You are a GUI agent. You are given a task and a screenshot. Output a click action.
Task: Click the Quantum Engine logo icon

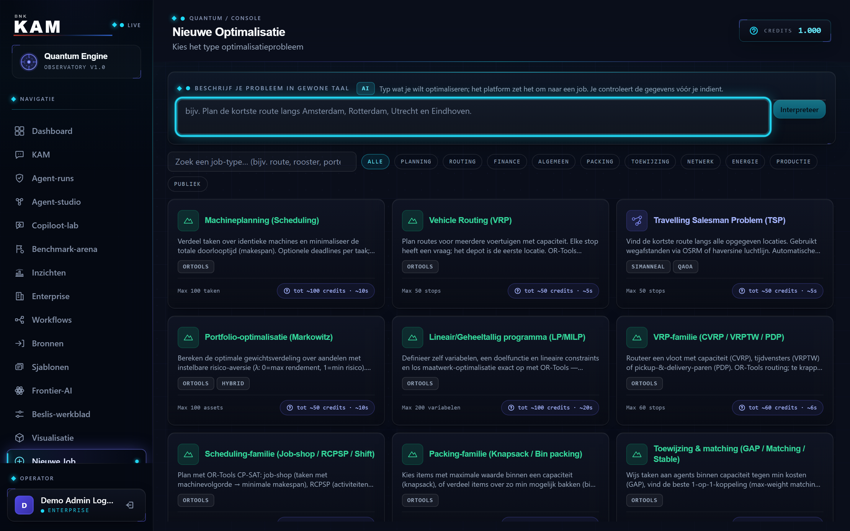(x=29, y=62)
